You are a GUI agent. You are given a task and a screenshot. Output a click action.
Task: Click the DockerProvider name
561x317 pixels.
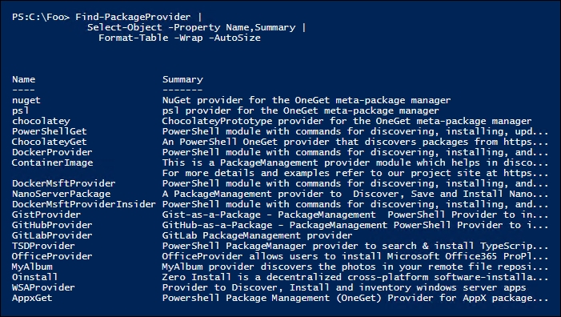click(52, 152)
